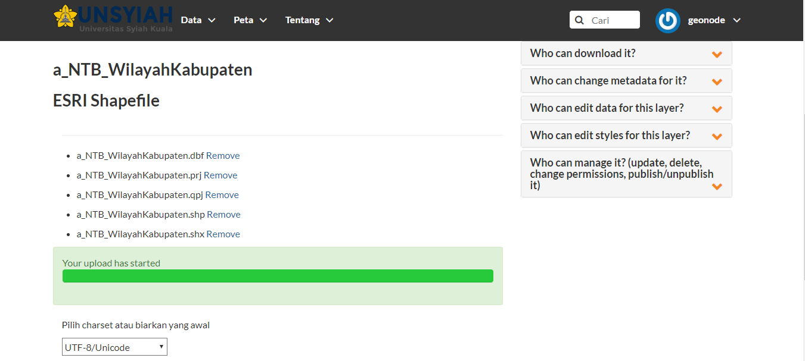Open the Data menu
The width and height of the screenshot is (805, 361).
198,20
